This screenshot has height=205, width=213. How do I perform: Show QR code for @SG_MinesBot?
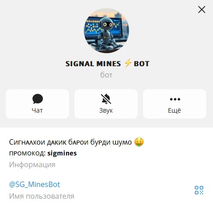click(199, 190)
